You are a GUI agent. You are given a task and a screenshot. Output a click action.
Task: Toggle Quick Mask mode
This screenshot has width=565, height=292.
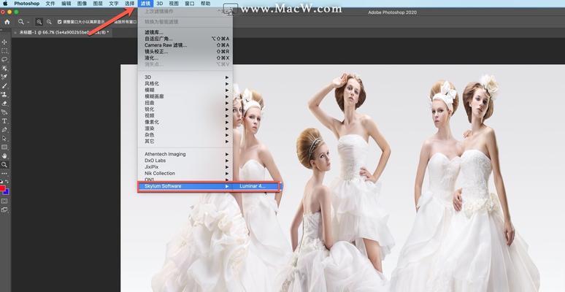point(4,201)
